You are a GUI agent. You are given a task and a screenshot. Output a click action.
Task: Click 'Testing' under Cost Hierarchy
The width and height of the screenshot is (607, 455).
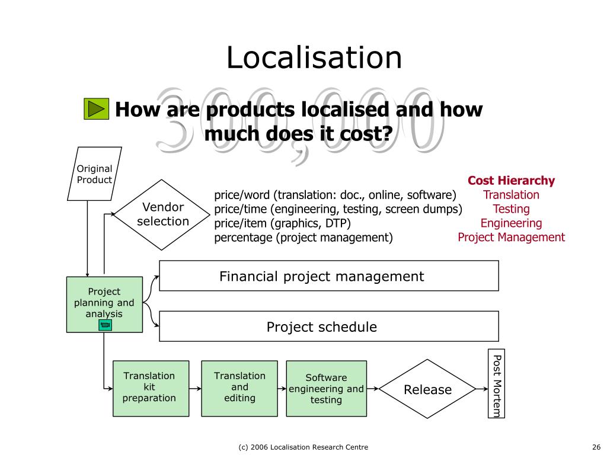511,209
